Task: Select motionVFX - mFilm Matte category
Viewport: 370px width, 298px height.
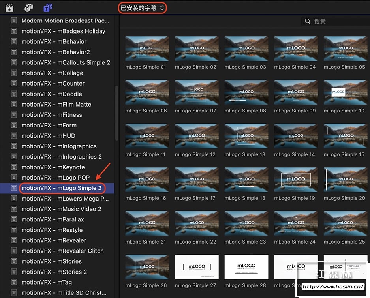Action: [x=57, y=104]
